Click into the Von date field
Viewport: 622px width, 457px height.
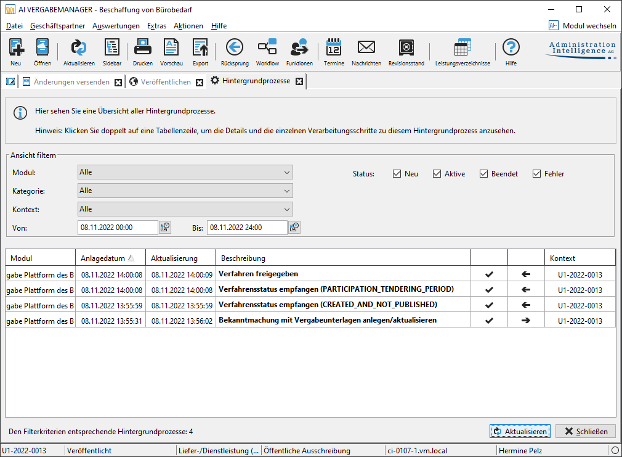pos(118,228)
